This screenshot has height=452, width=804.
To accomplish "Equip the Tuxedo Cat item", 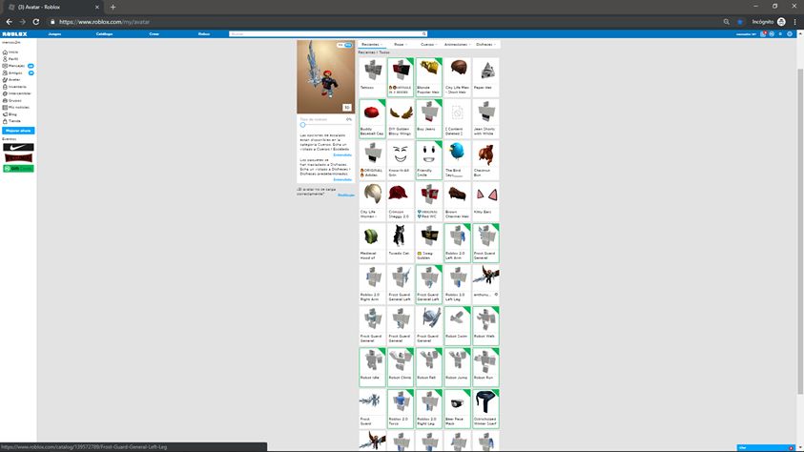I will [x=400, y=243].
